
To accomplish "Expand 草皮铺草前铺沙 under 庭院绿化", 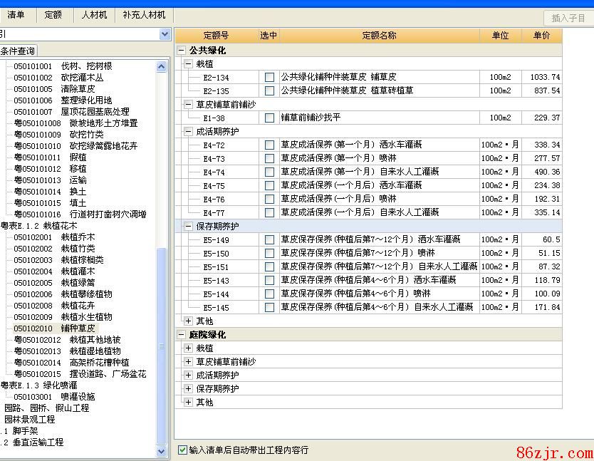I will coord(188,362).
